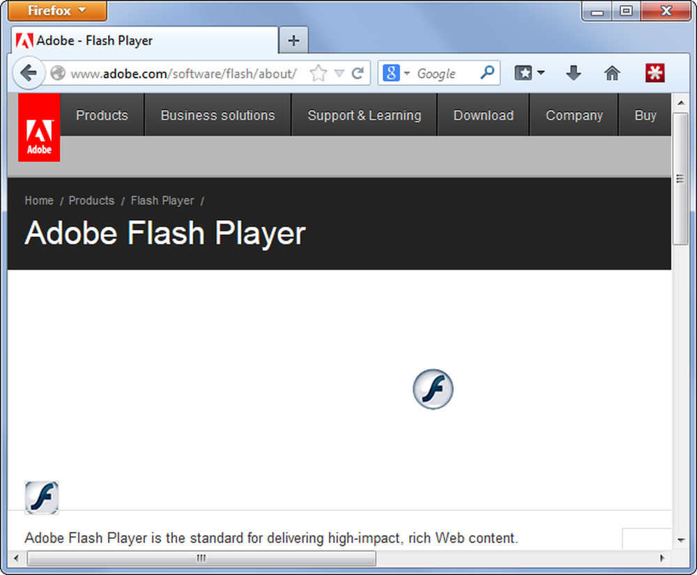Image resolution: width=697 pixels, height=575 pixels.
Task: Open the Company navigation menu
Action: tap(574, 115)
